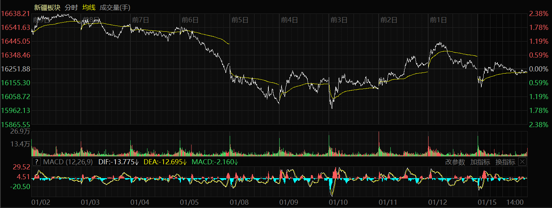Close the MACD indicator panel
The image size is (552, 208).
coord(522,162)
